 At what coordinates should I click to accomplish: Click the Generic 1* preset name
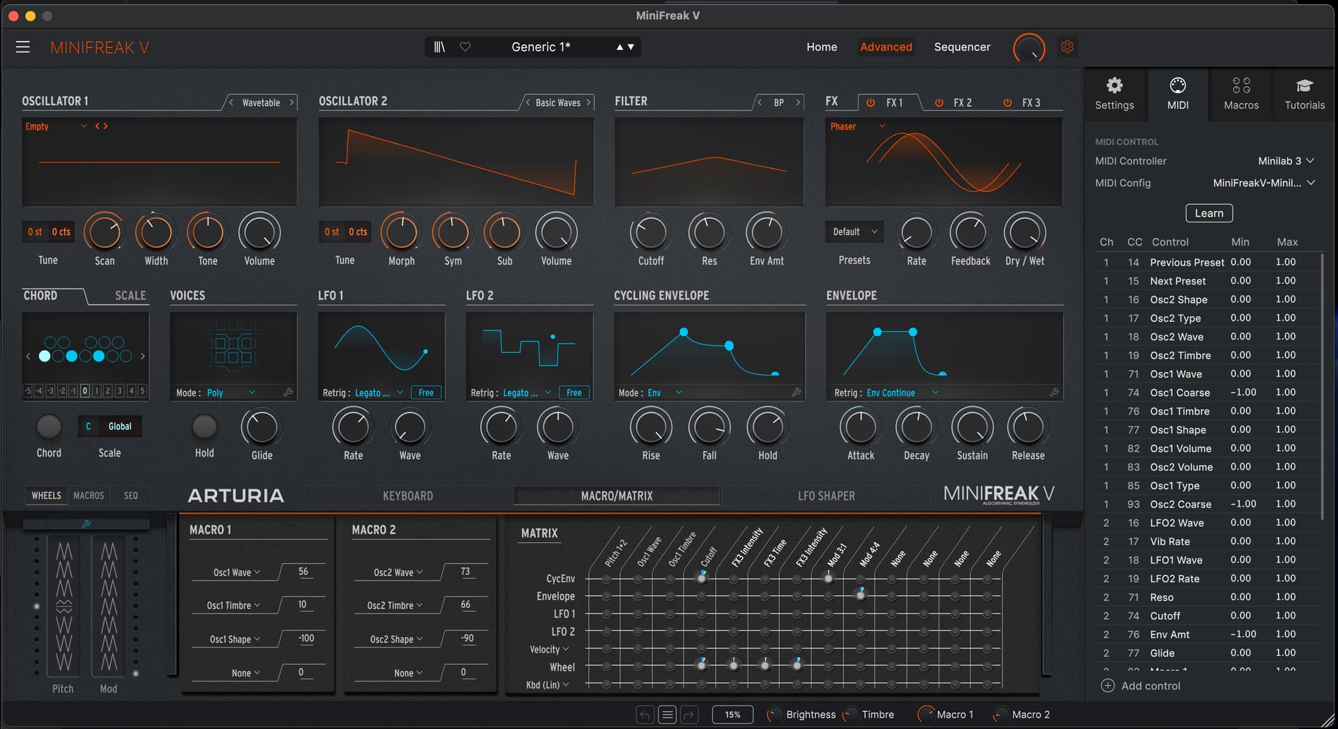[541, 47]
